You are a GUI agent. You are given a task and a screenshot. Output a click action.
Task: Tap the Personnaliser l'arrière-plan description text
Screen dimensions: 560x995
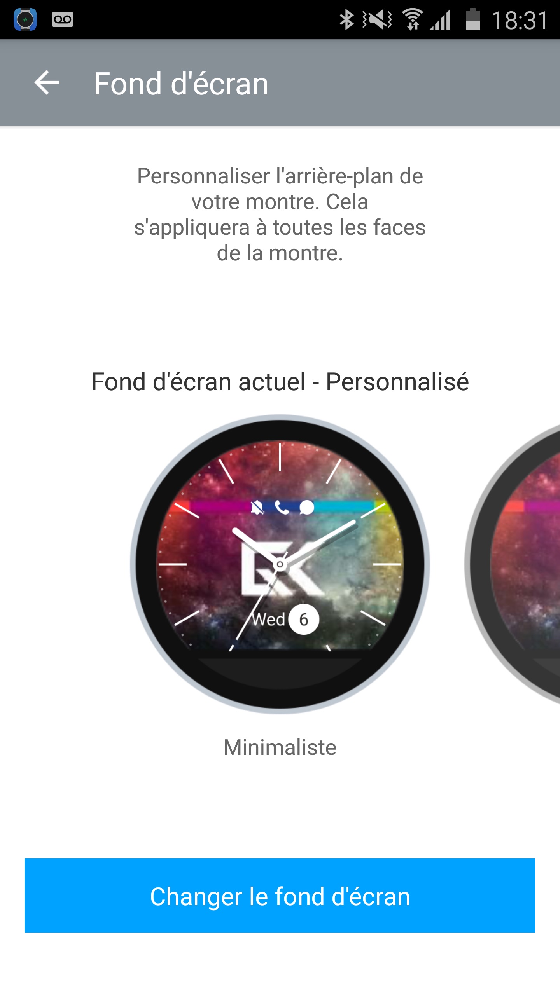tap(280, 215)
